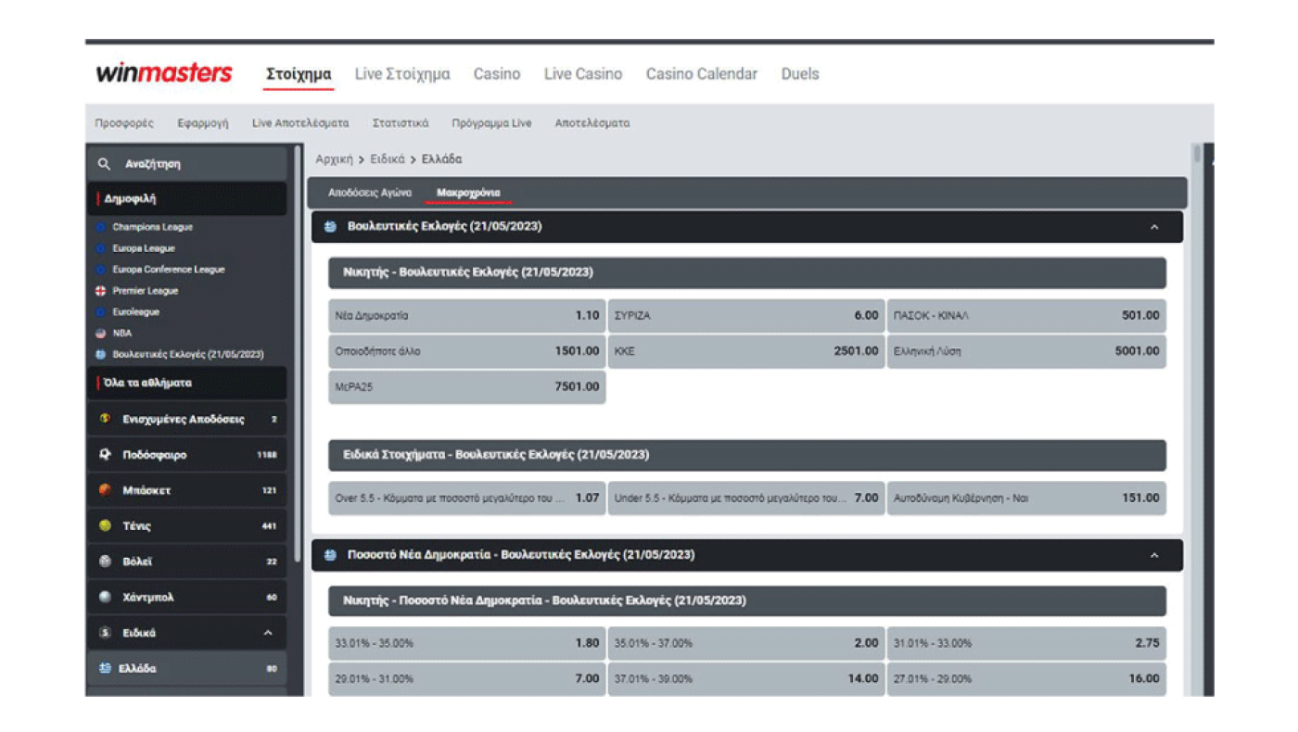Click the sidebar vertical scrollbar
This screenshot has height=732, width=1298.
(x=298, y=352)
